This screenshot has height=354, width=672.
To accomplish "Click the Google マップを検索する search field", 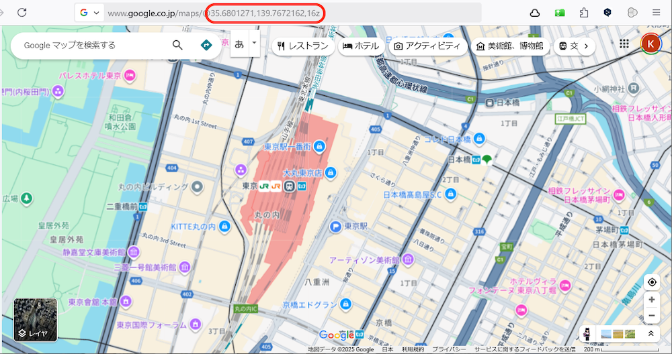I will pos(91,45).
